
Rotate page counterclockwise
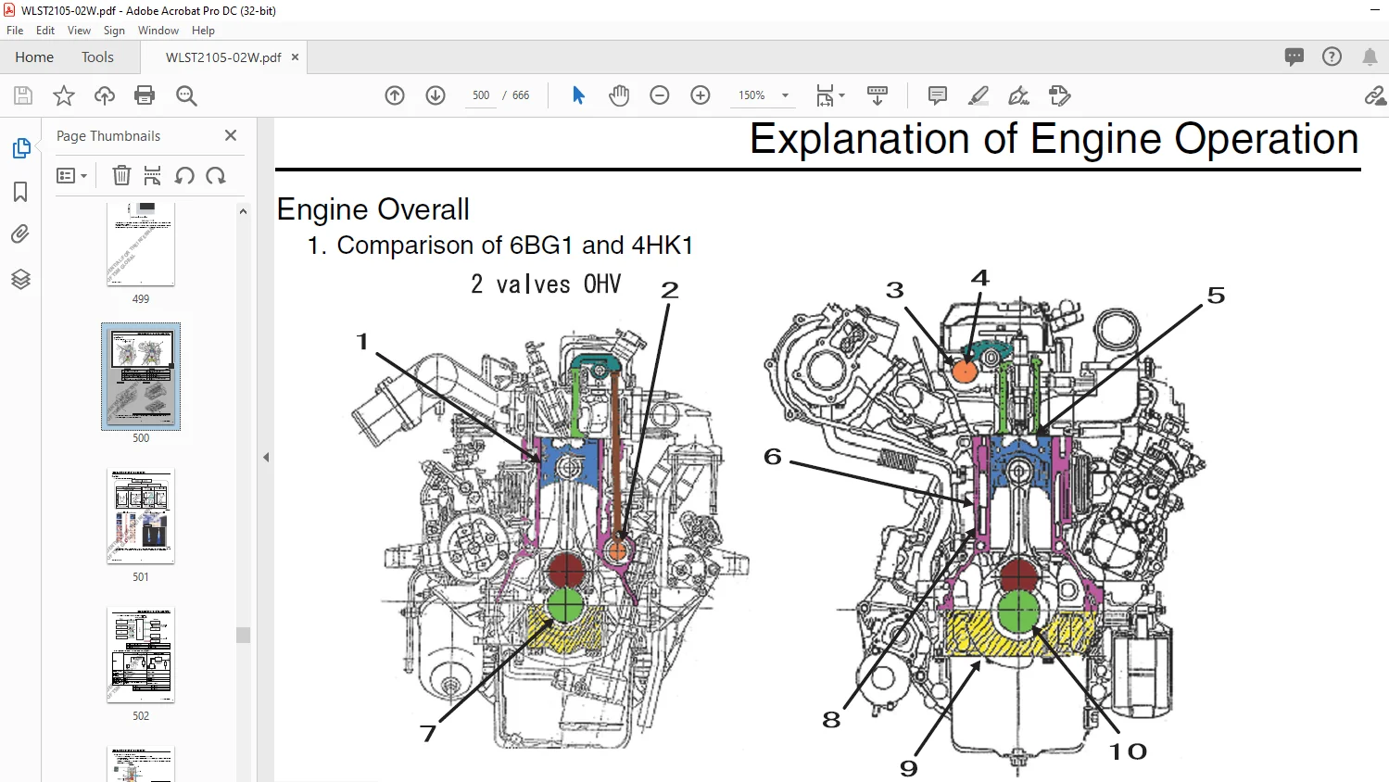[x=184, y=175]
